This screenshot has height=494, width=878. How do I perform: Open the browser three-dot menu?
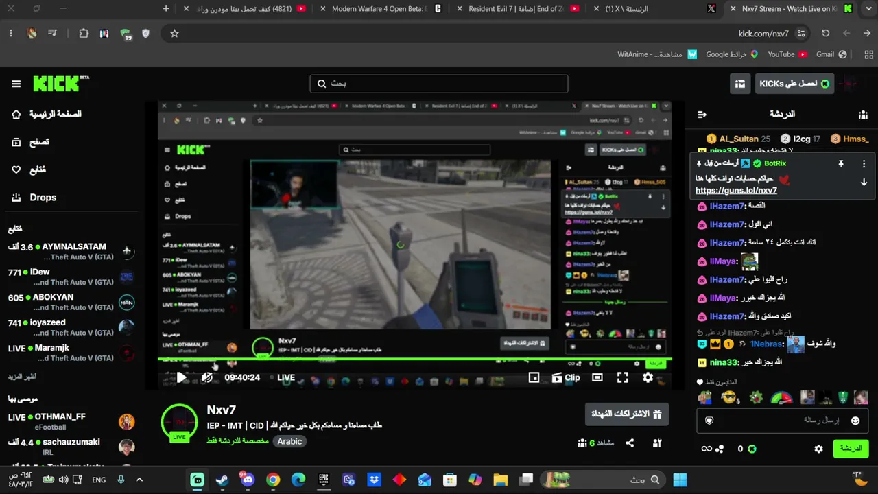pos(11,33)
